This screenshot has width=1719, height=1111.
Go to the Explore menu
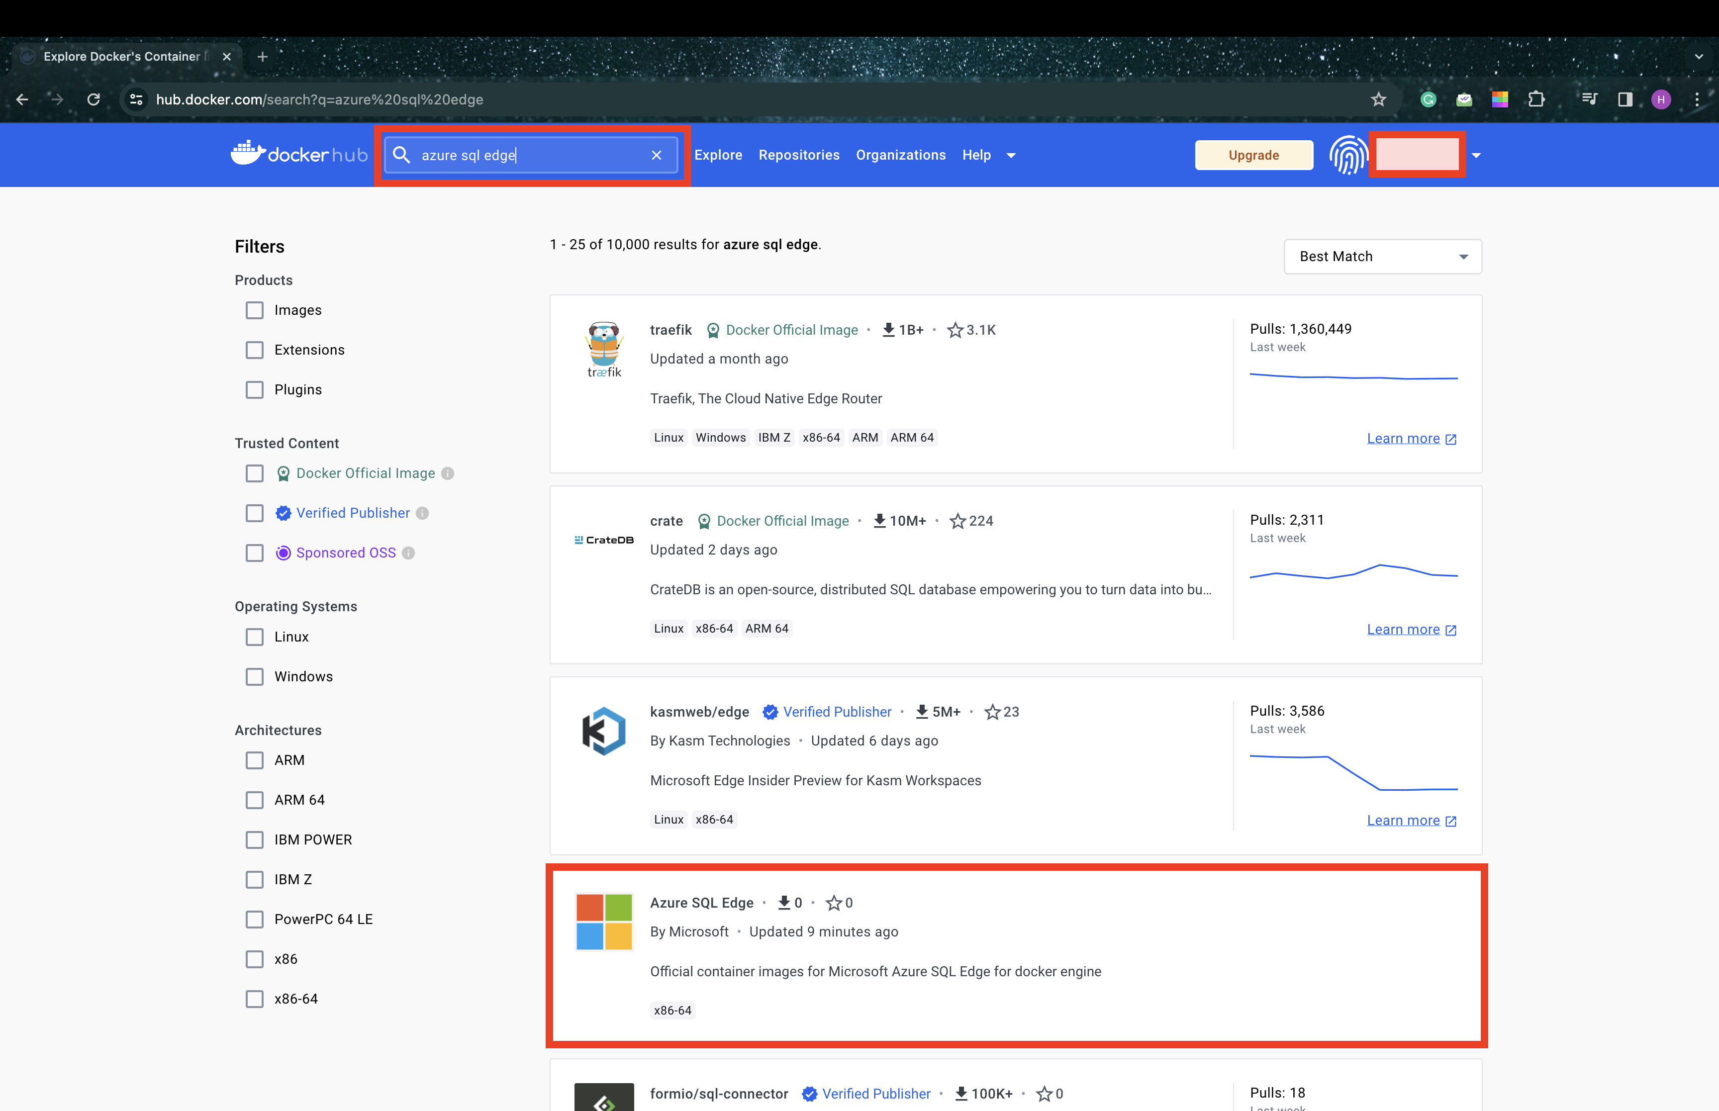718,155
